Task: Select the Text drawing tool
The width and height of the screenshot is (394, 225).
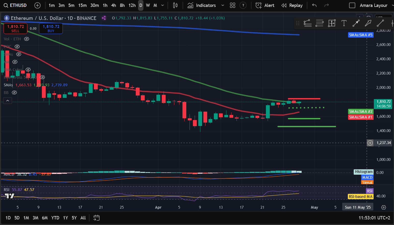Action: click(x=344, y=23)
